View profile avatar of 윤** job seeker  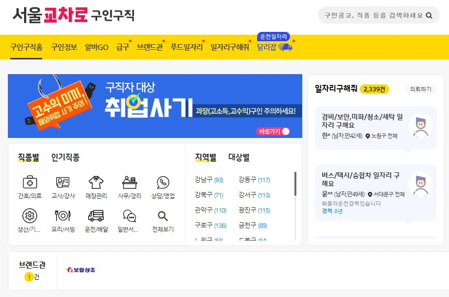click(421, 184)
